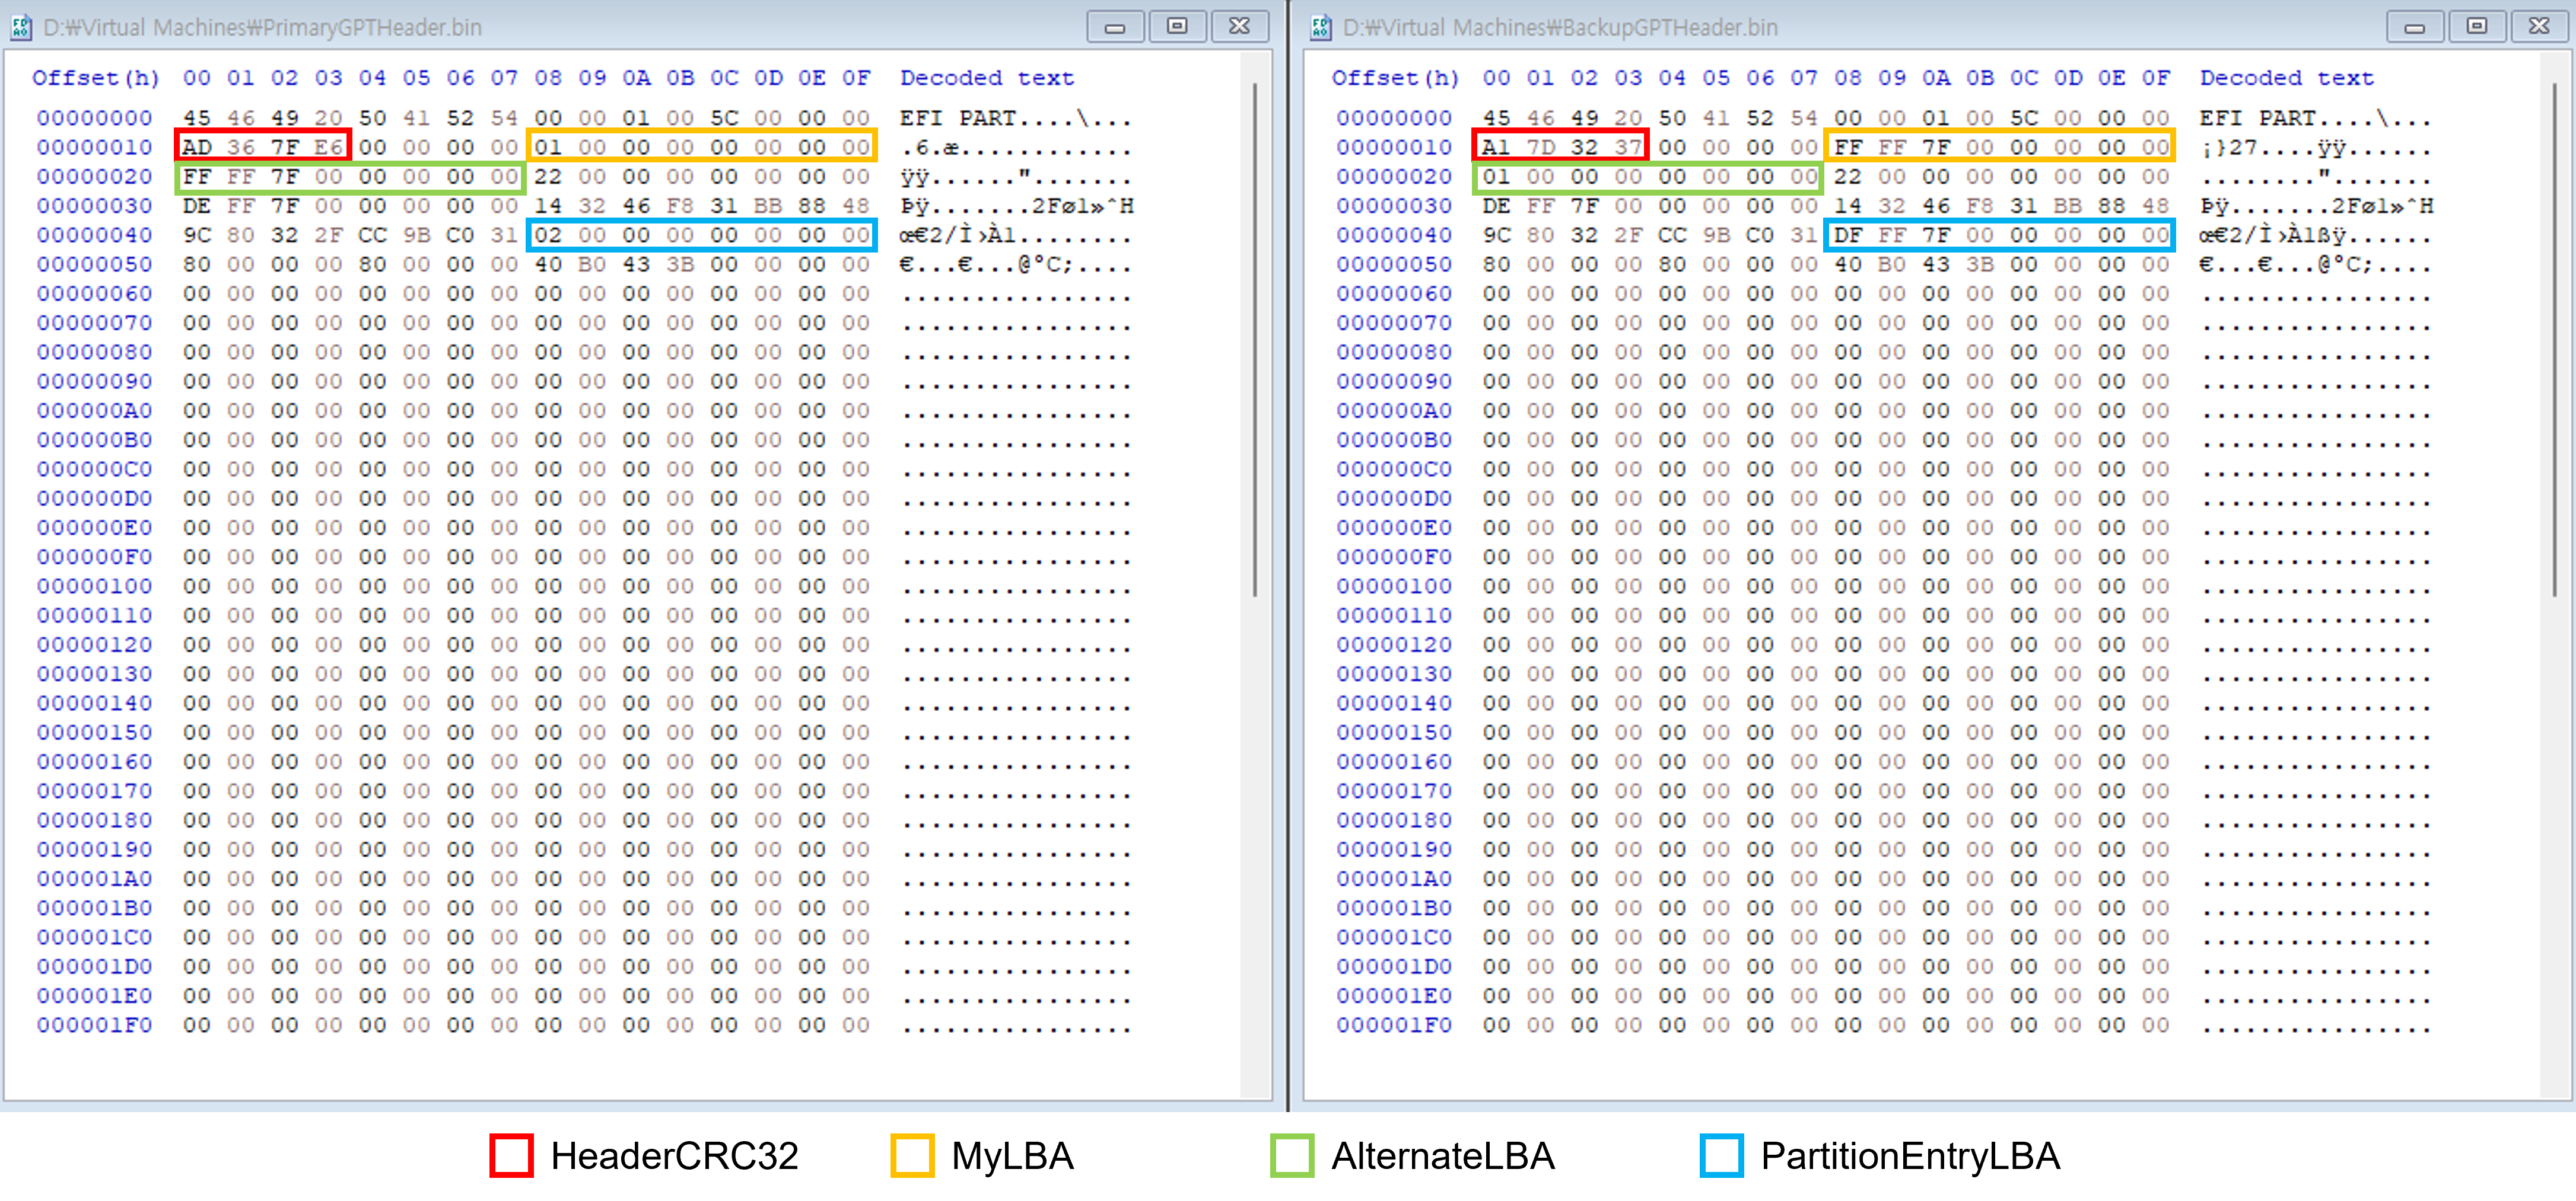Viewport: 2576px width, 1201px height.
Task: Click the "Offset(h)" header in Backup window
Action: pos(1395,78)
